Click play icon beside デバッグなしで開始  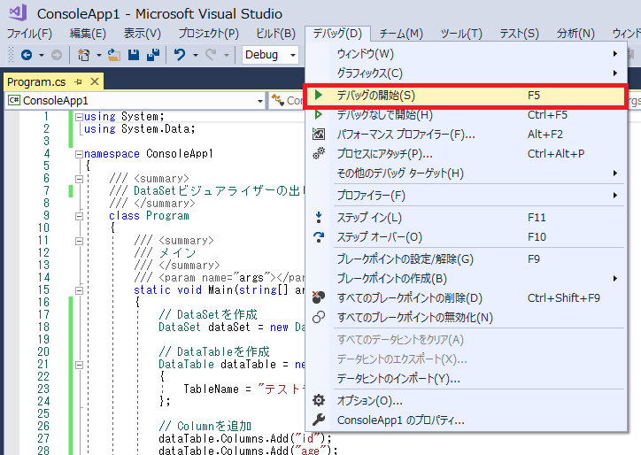tap(319, 115)
